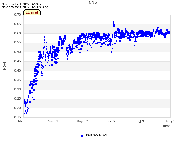Click the Aug 4 x-axis tick label
188x141 pixels.
click(x=170, y=121)
